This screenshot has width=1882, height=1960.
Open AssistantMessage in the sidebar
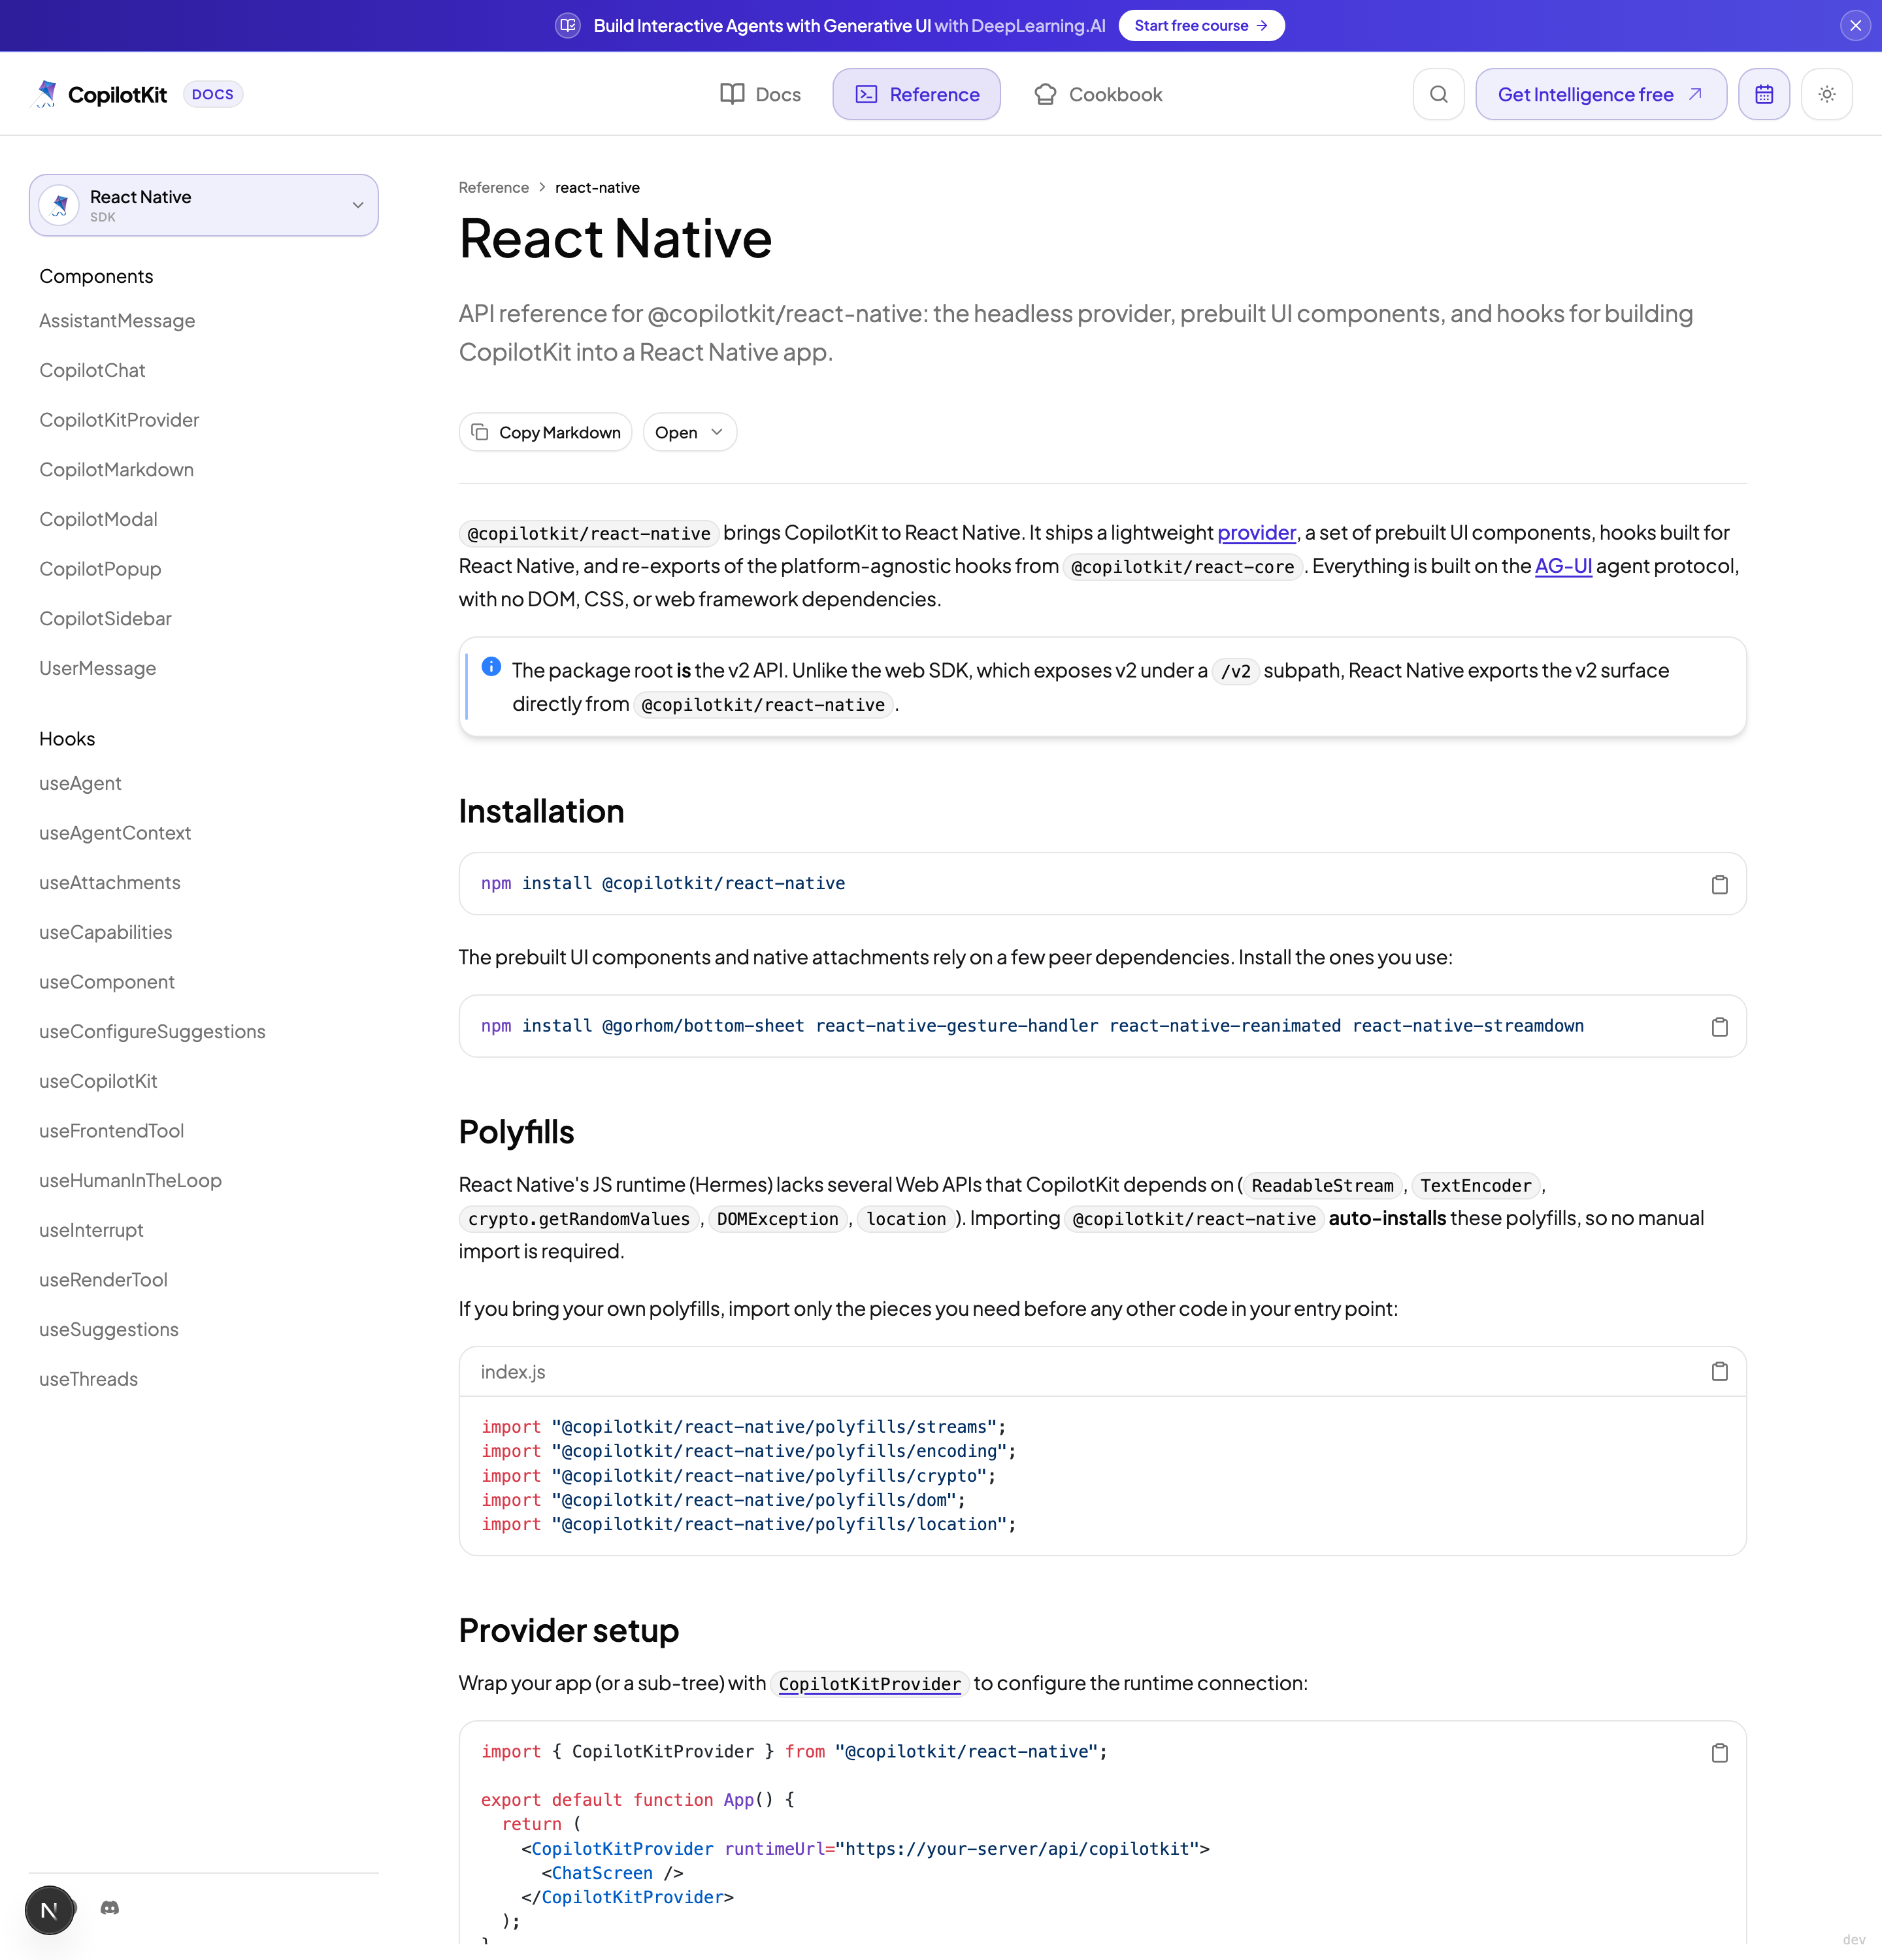[x=117, y=321]
